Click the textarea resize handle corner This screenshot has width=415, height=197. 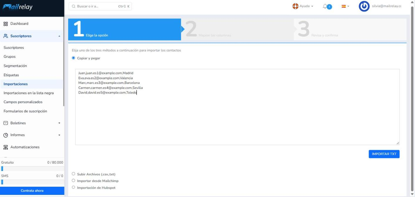pyautogui.click(x=398, y=143)
